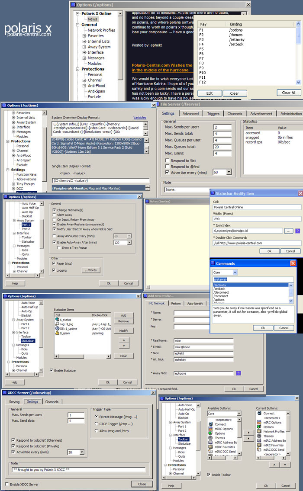Pick the Themes icon in the Available Buttons list
The width and height of the screenshot is (303, 491).
[x=211, y=438]
